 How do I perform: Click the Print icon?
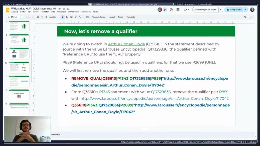point(38,17)
